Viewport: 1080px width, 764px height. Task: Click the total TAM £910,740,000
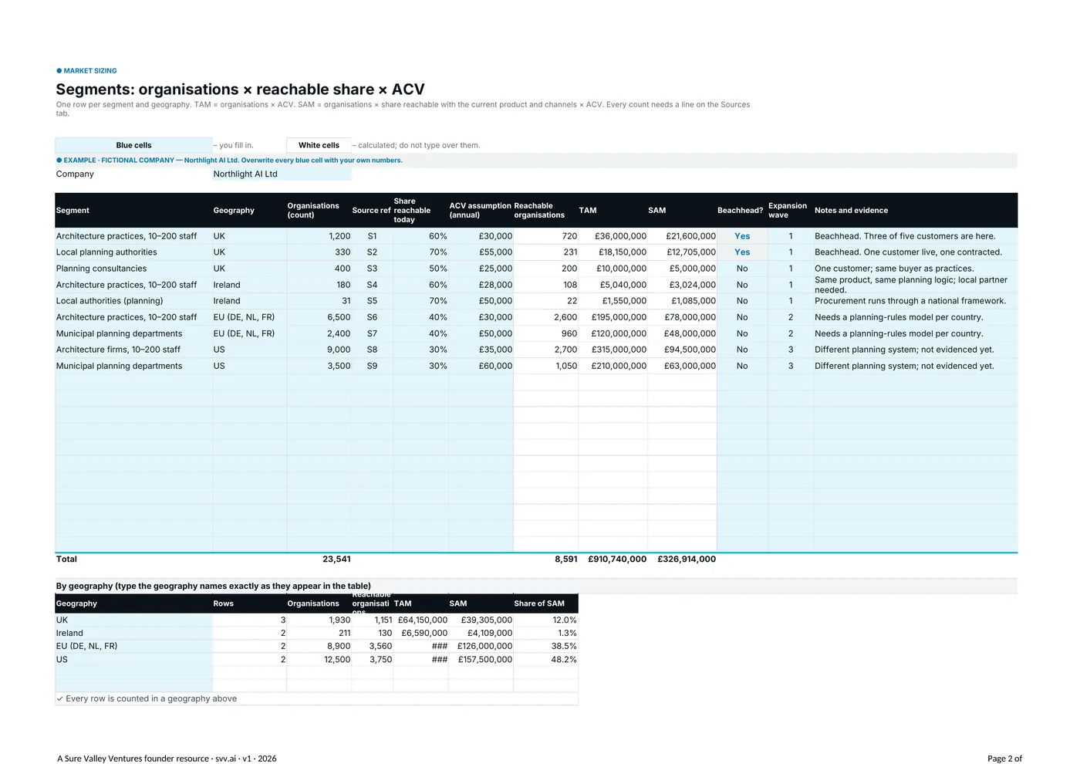point(617,559)
